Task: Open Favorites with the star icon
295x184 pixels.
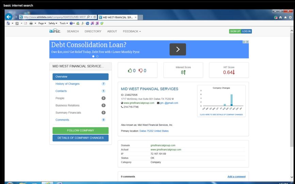Action: [285, 17]
